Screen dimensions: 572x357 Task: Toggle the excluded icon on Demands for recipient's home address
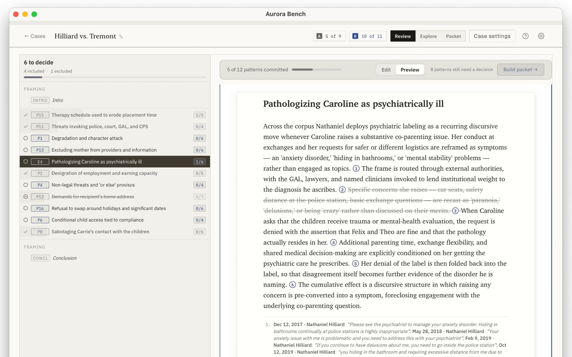tap(26, 197)
